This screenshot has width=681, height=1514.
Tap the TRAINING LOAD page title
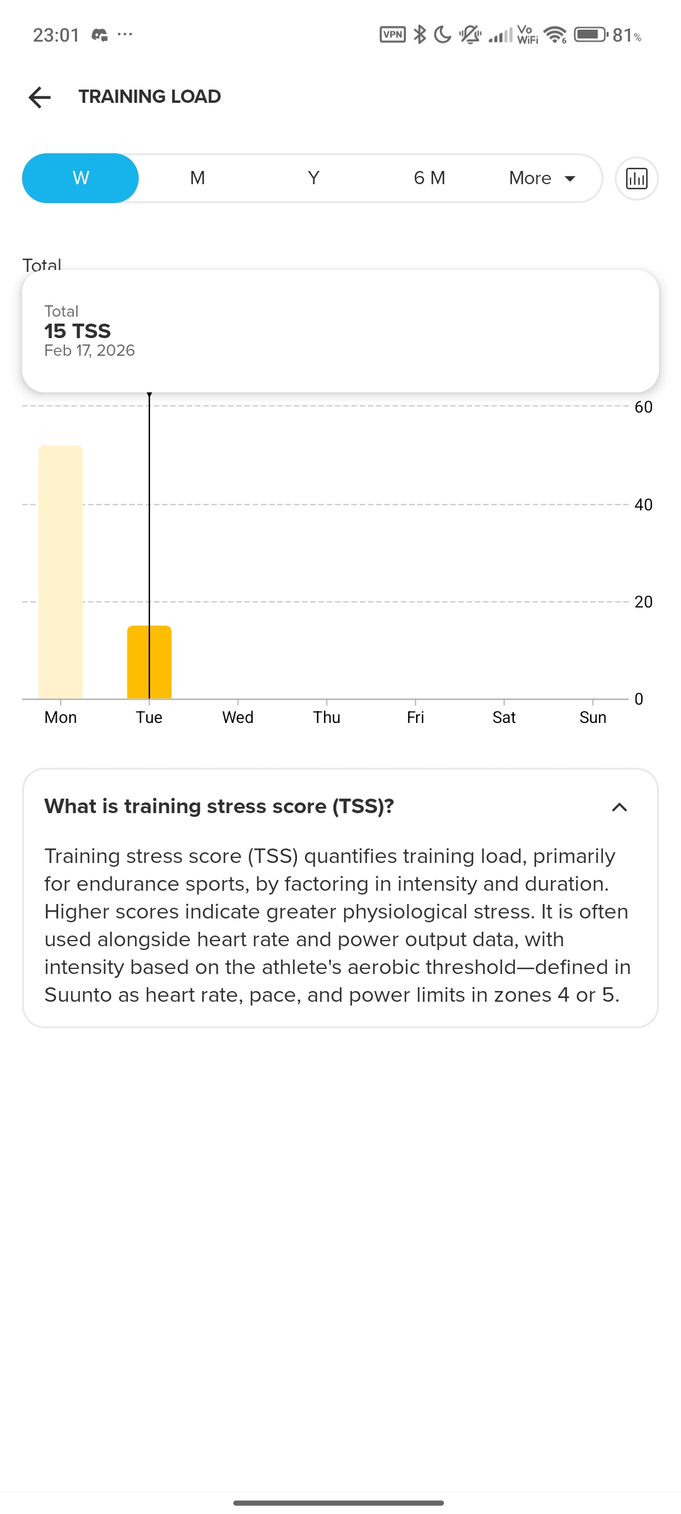149,97
